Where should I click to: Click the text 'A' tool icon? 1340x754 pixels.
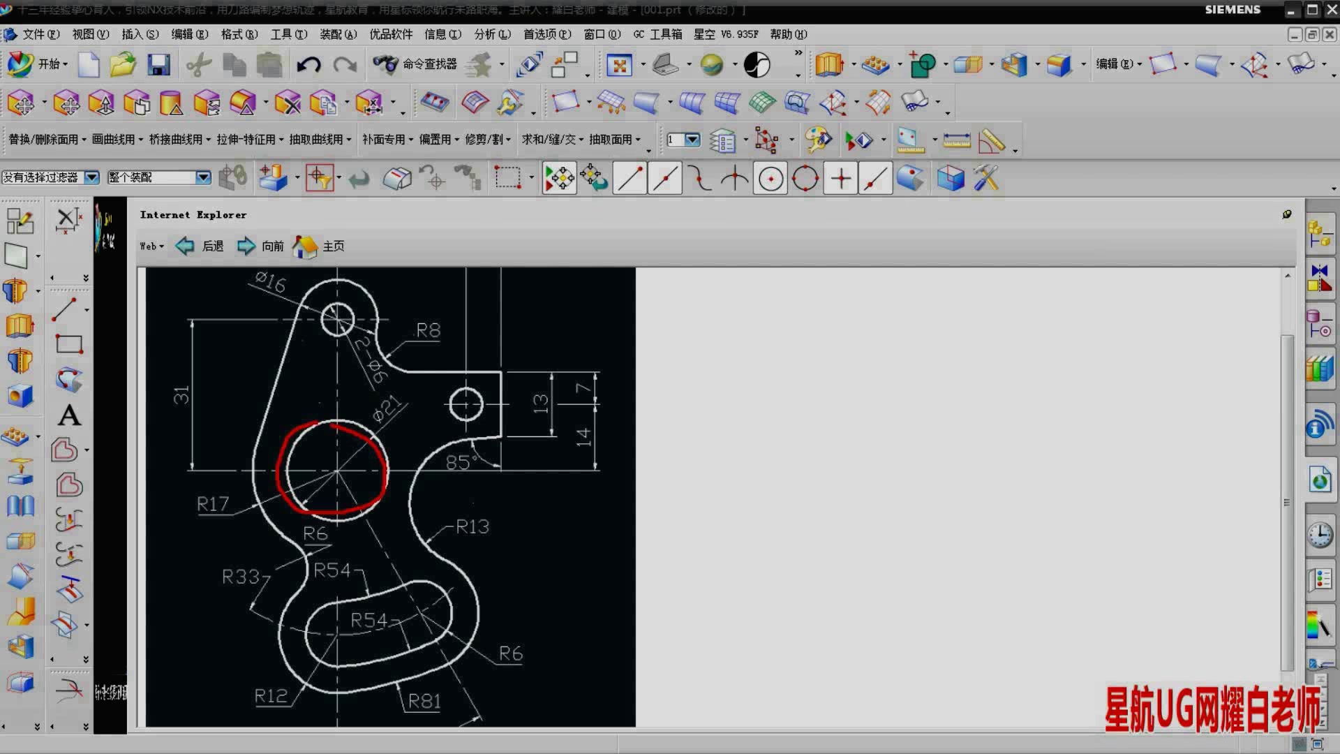coord(68,415)
